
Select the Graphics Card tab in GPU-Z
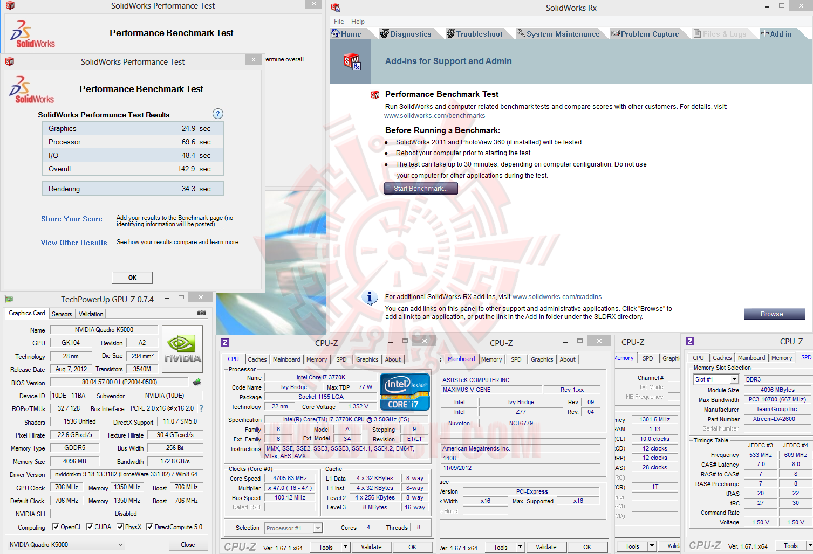coord(27,313)
